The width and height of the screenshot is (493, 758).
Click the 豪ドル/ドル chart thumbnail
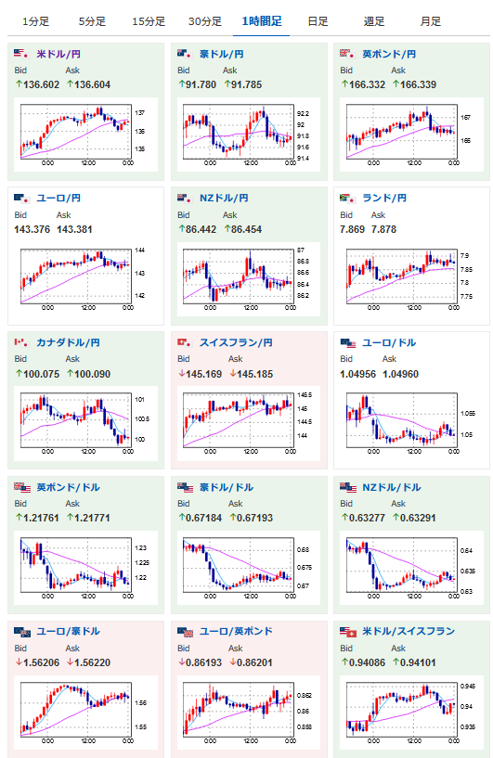[x=248, y=568]
